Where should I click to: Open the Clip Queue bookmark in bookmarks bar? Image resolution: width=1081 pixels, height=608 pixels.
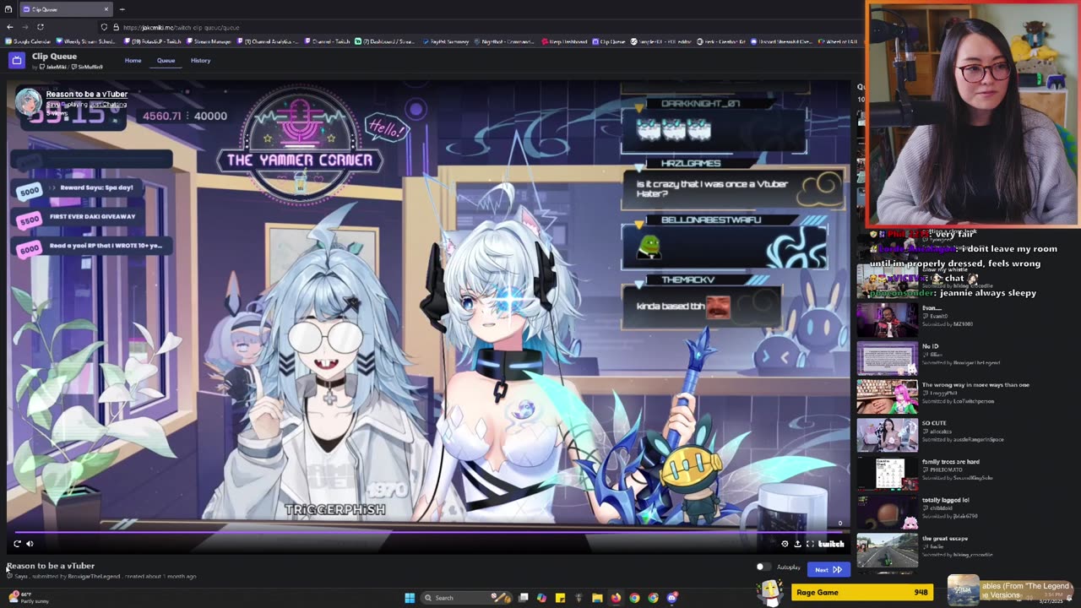[x=609, y=41]
